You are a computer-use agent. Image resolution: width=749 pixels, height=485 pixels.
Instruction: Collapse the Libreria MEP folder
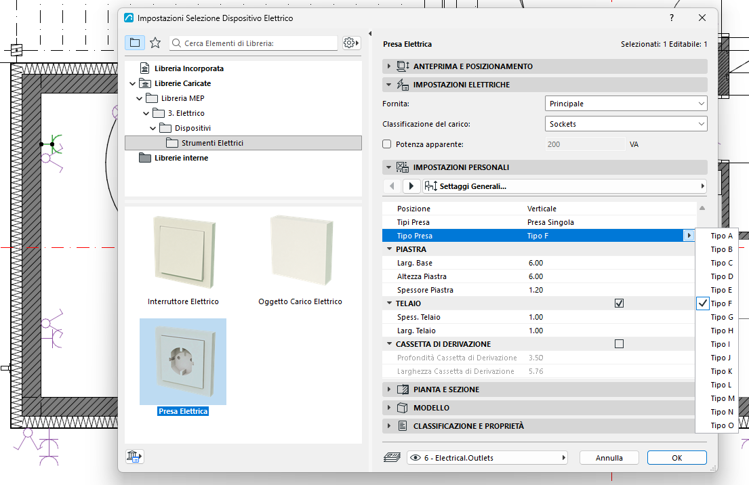point(139,98)
